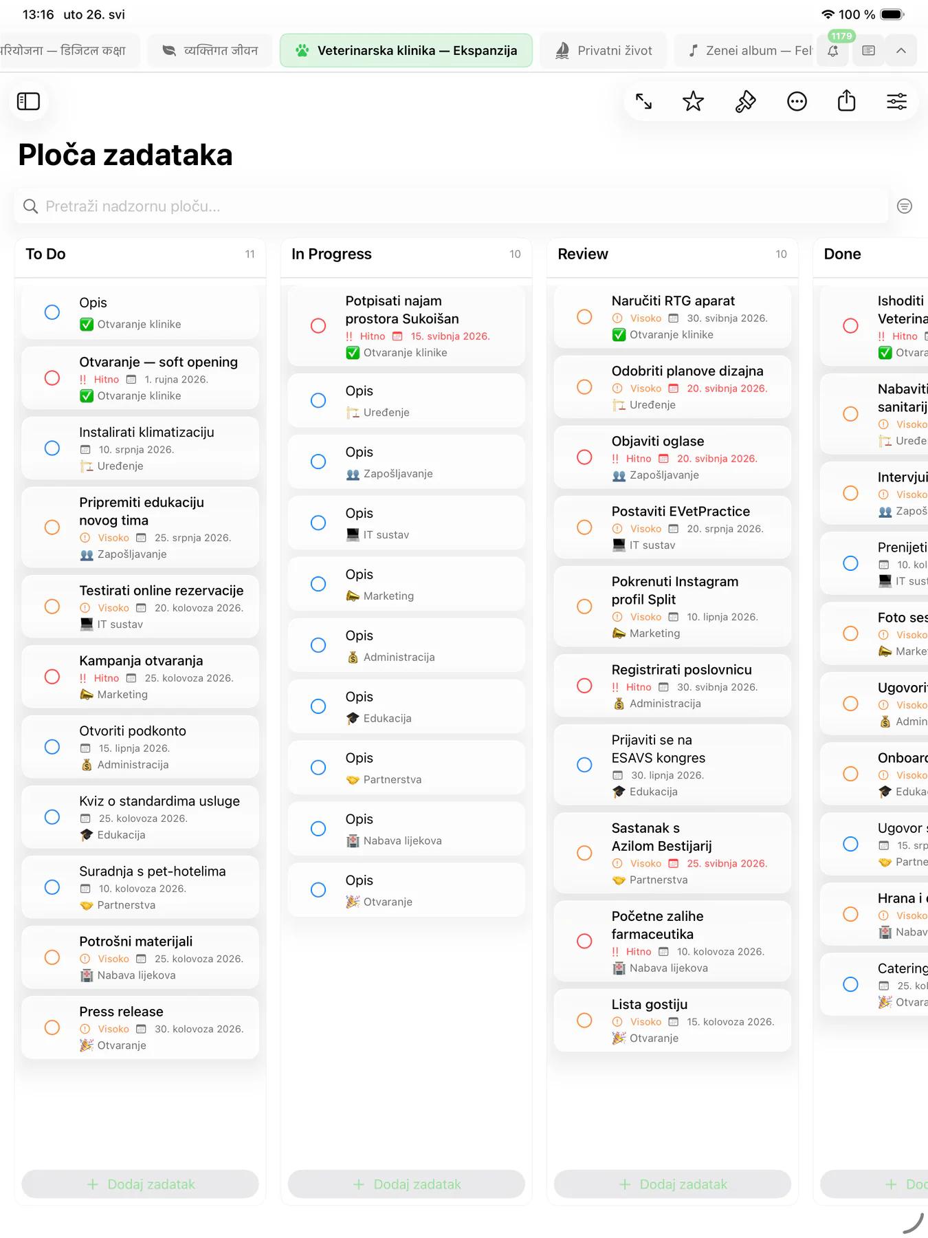Complete Opis task tagged Partnerstva

tap(318, 768)
